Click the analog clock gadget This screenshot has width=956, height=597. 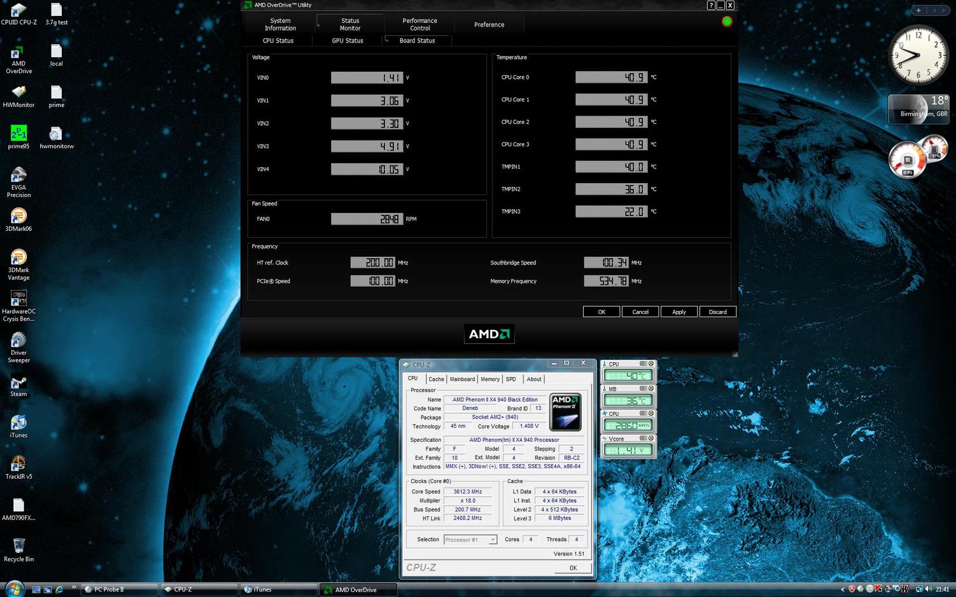918,56
